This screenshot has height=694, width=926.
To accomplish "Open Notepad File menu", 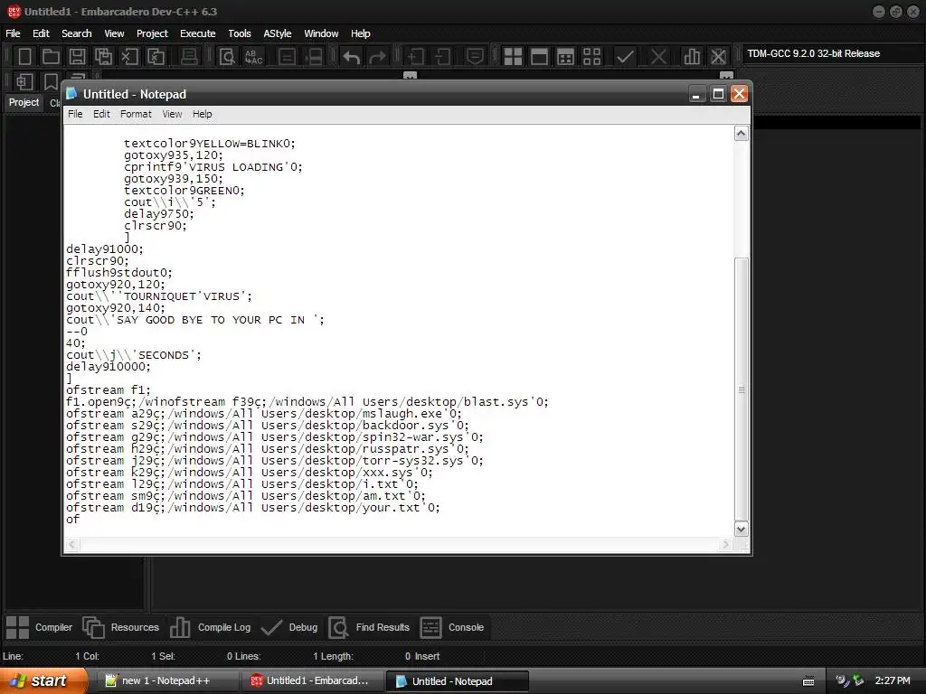I will click(x=75, y=114).
